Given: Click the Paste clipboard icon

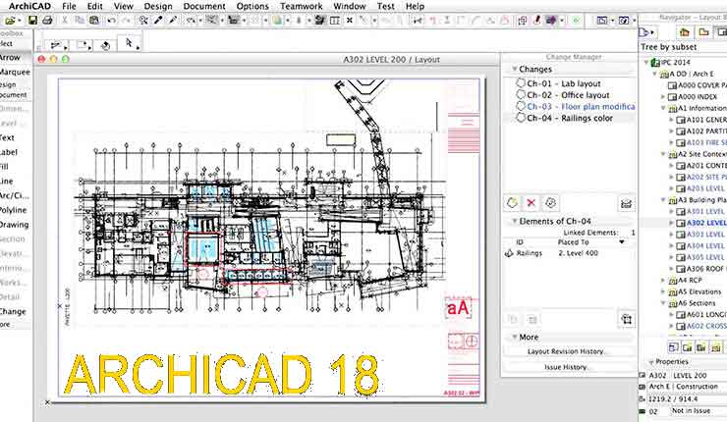Looking at the screenshot, I should click(94, 21).
